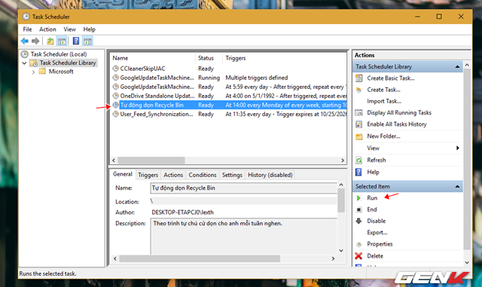Click the Microsoft folder icon in tree
Screen dimensions: 482x287
[42, 72]
